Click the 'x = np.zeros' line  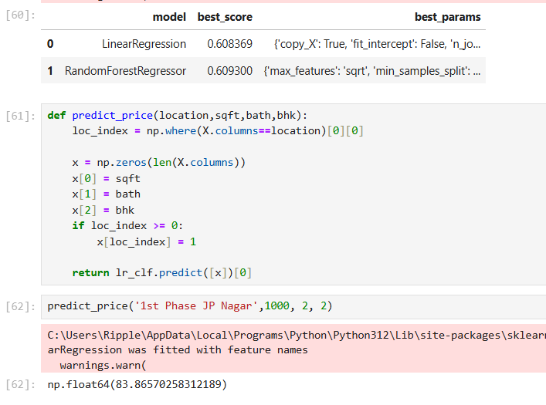[x=159, y=163]
